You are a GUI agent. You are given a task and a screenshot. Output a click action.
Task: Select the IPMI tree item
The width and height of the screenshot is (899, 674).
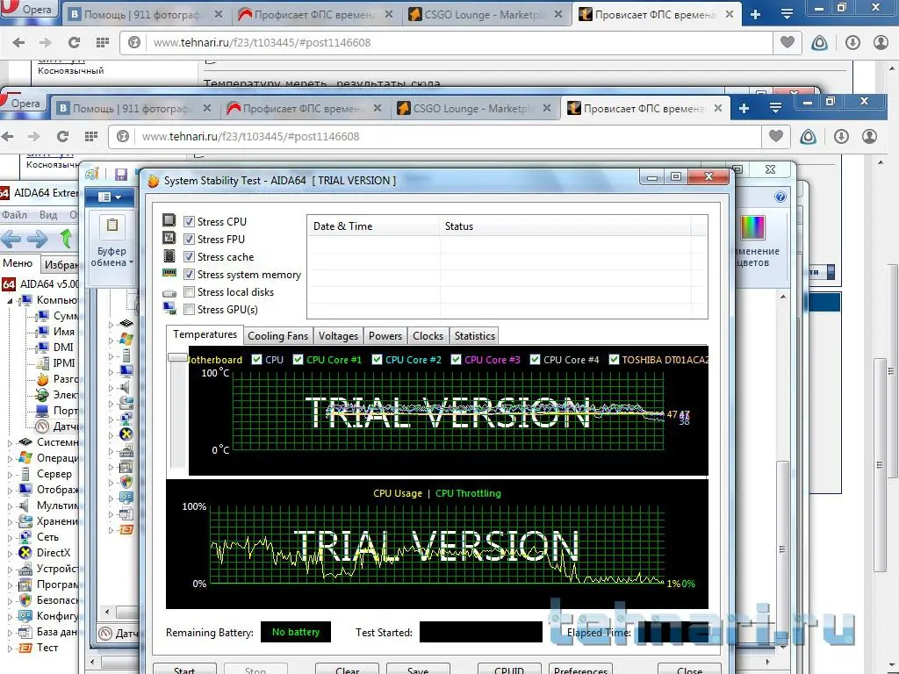(x=56, y=362)
